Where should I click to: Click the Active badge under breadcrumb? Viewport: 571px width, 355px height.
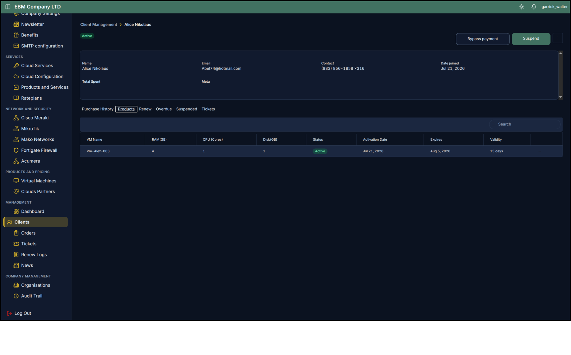pyautogui.click(x=87, y=36)
